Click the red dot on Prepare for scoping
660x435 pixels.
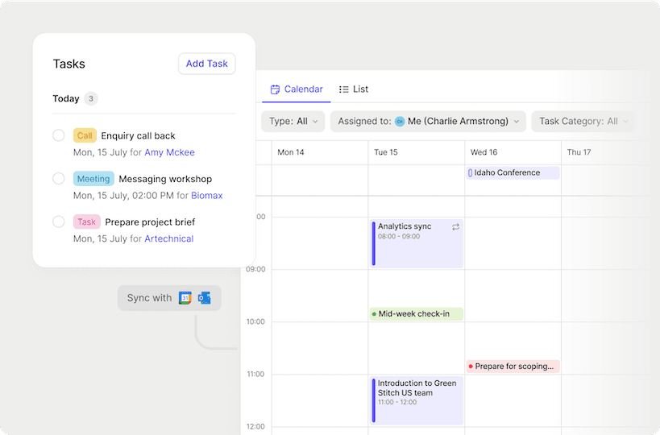(471, 367)
